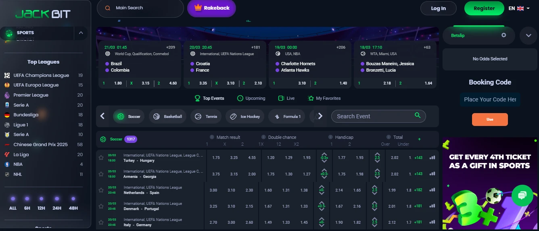This screenshot has height=231, width=539.
Task: Click the Match result info icon
Action: click(x=212, y=137)
